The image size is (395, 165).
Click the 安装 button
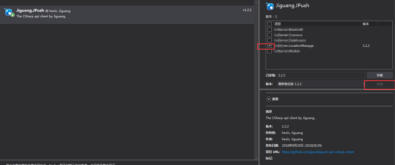(x=380, y=84)
